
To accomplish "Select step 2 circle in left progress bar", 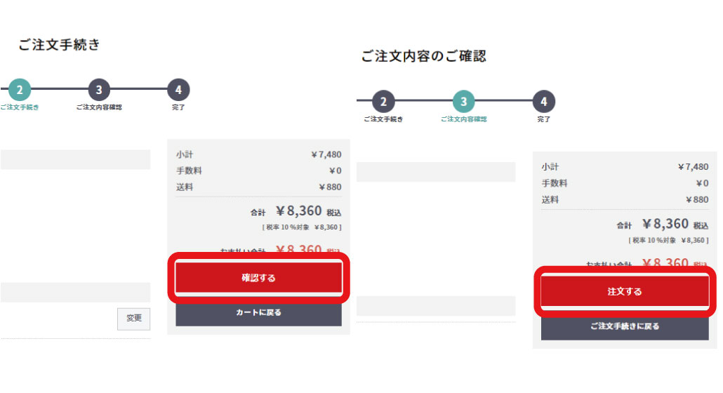I will (20, 89).
